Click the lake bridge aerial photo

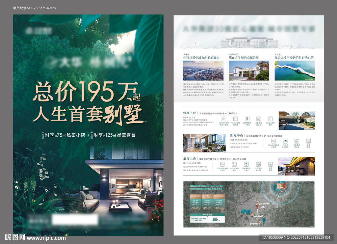pos(295,70)
